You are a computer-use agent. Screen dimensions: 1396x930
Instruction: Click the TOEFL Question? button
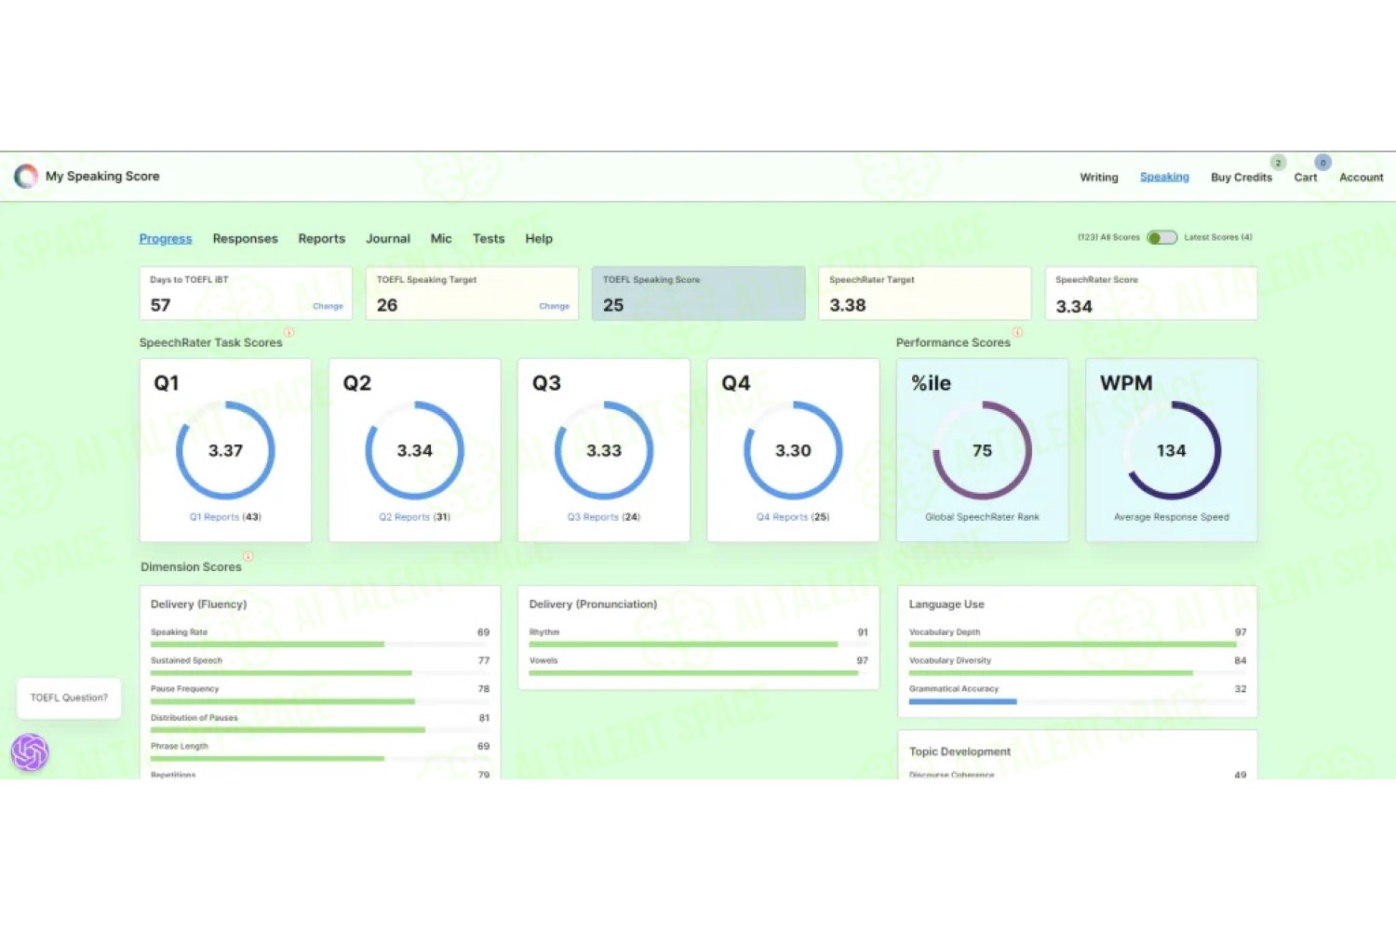click(x=69, y=697)
